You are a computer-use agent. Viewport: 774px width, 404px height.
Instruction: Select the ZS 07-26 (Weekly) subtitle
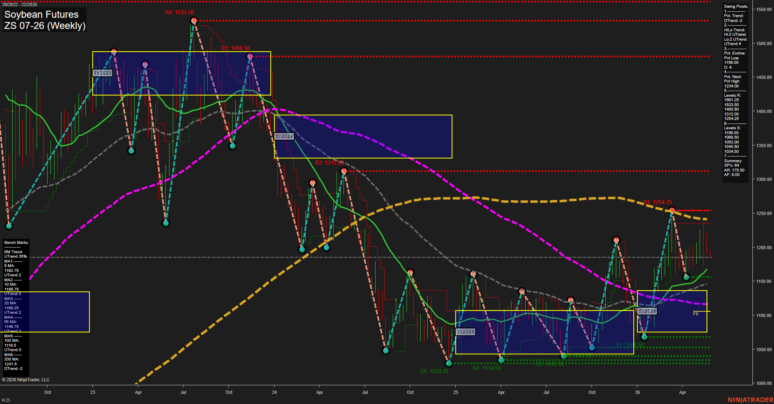[45, 26]
